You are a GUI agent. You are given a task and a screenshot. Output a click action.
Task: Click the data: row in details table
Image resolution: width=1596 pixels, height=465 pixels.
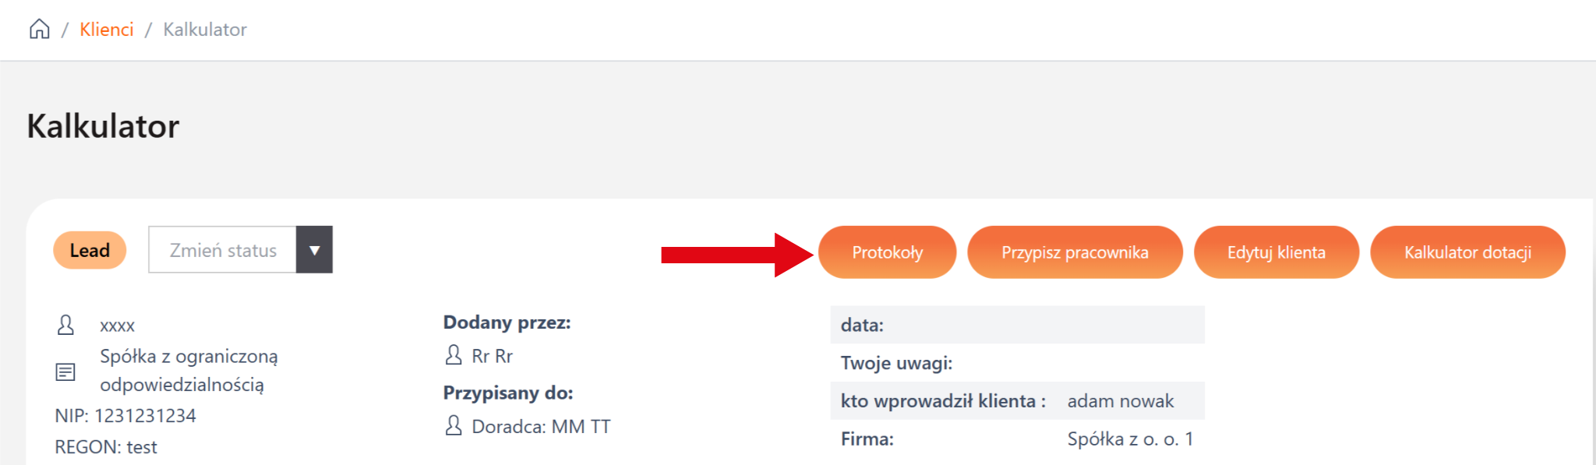pyautogui.click(x=1017, y=325)
